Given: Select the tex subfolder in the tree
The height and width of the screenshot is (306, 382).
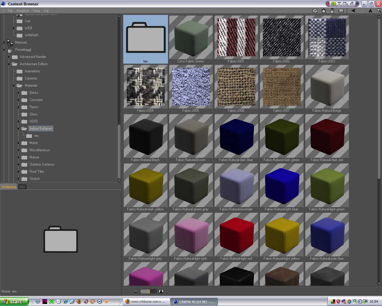Looking at the screenshot, I should (36, 136).
